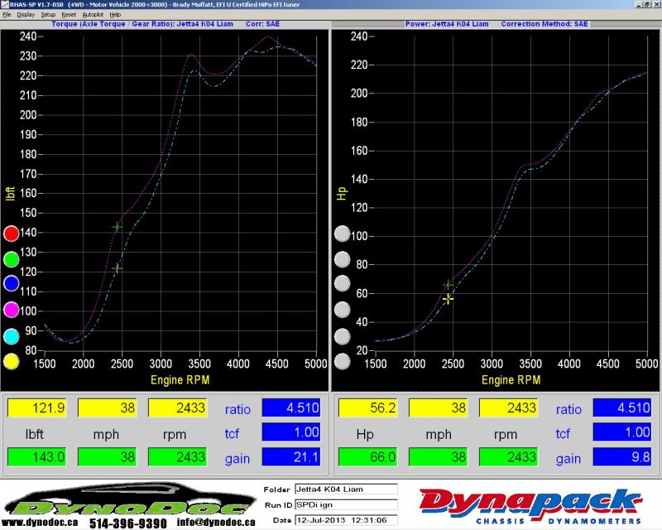Select the cyan run color circle
Image resolution: width=662 pixels, height=530 pixels.
[x=12, y=335]
